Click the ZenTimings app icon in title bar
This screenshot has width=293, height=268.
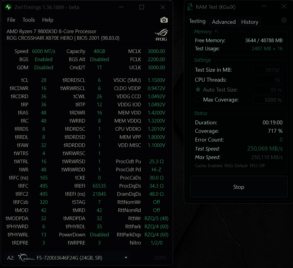coord(8,7)
